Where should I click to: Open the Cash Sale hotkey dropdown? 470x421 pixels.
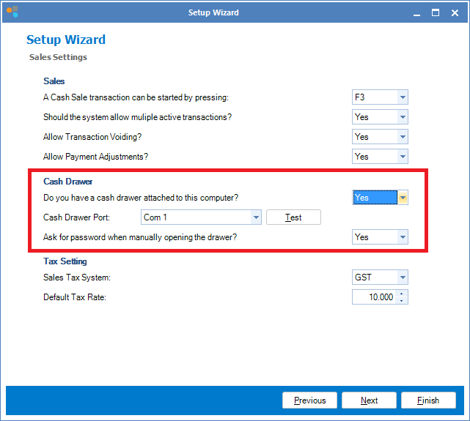pyautogui.click(x=403, y=97)
